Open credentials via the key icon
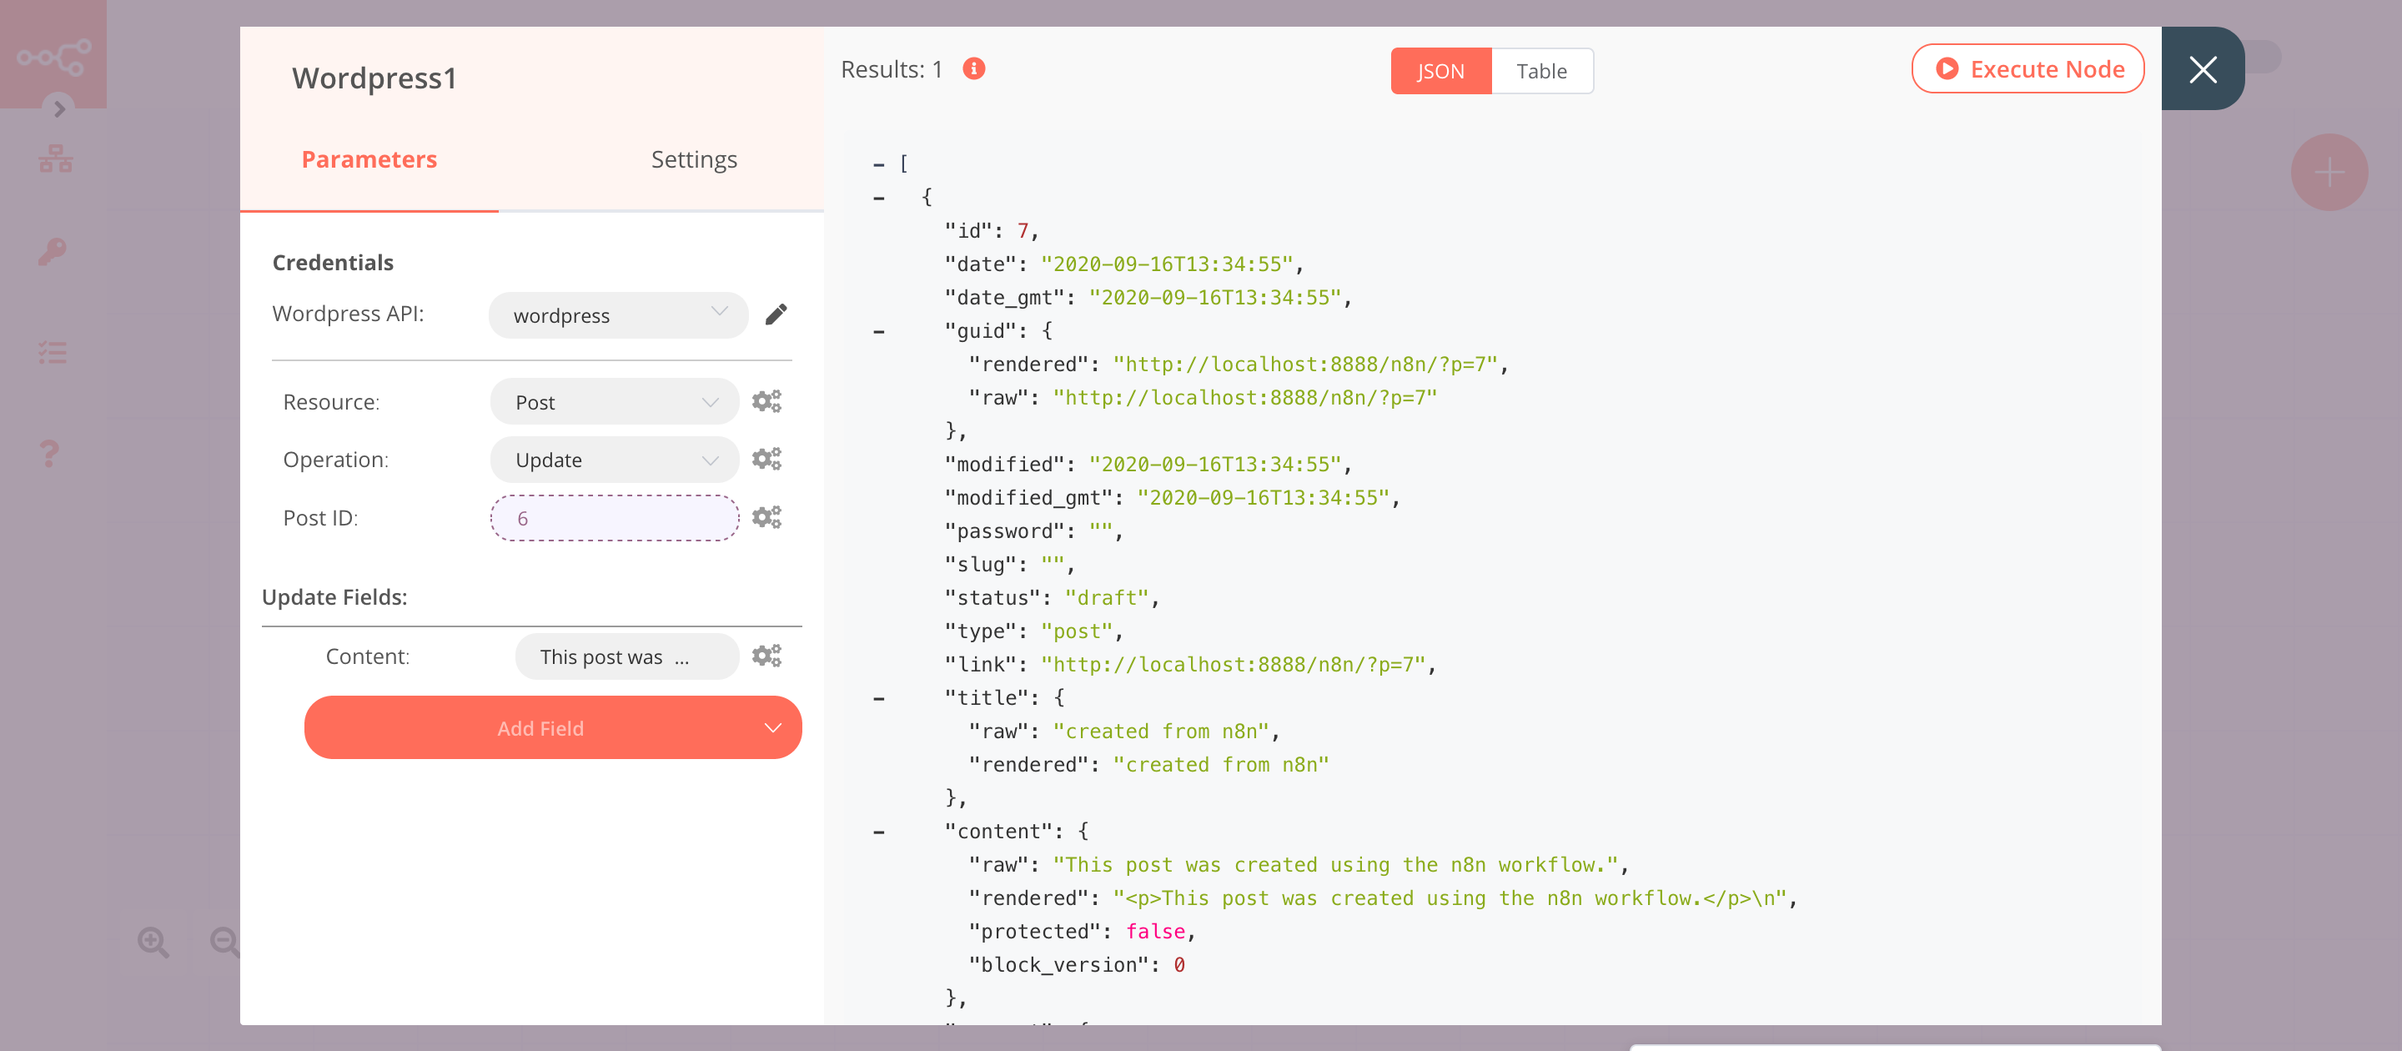The width and height of the screenshot is (2402, 1051). [53, 250]
